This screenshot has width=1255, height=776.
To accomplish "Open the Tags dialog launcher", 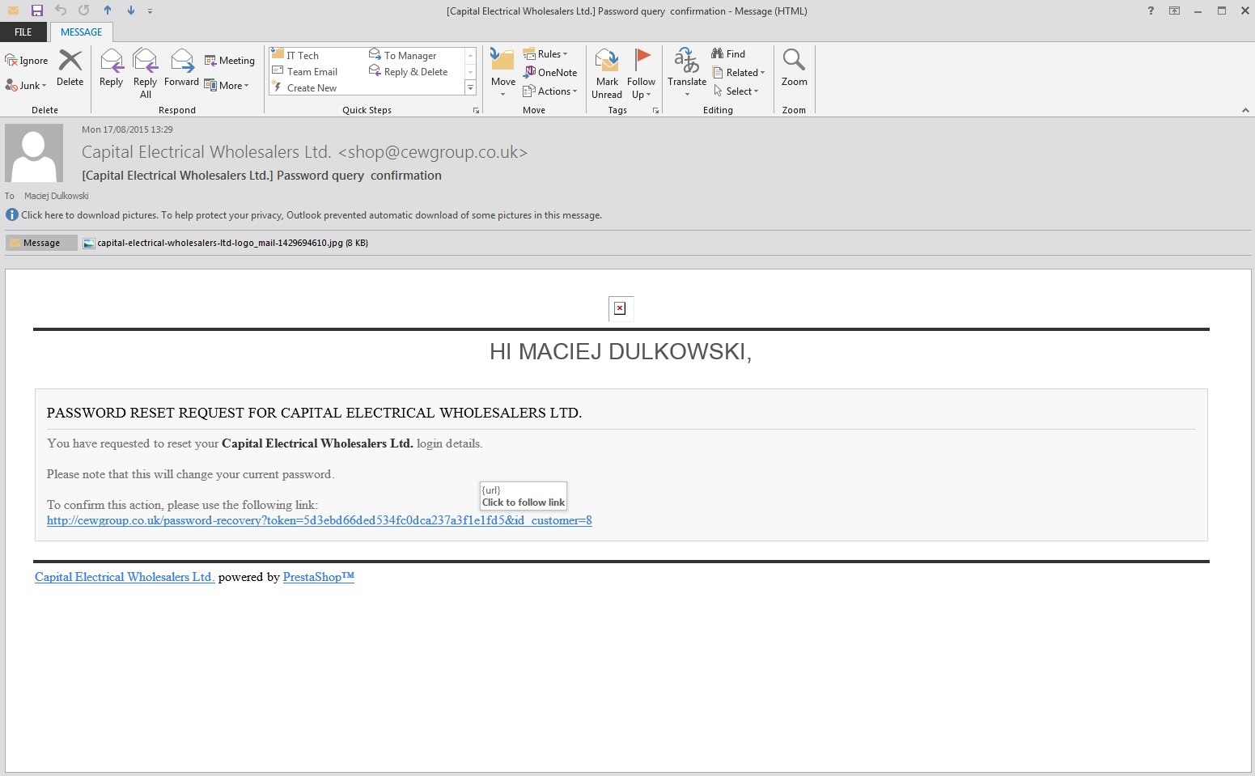I will (655, 110).
